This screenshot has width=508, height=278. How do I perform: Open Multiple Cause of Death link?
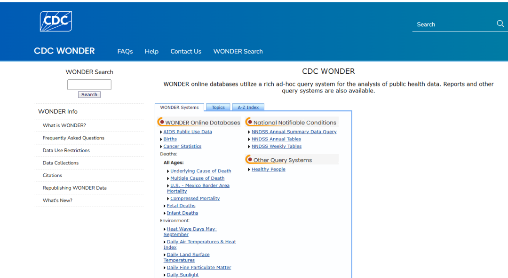coord(197,178)
